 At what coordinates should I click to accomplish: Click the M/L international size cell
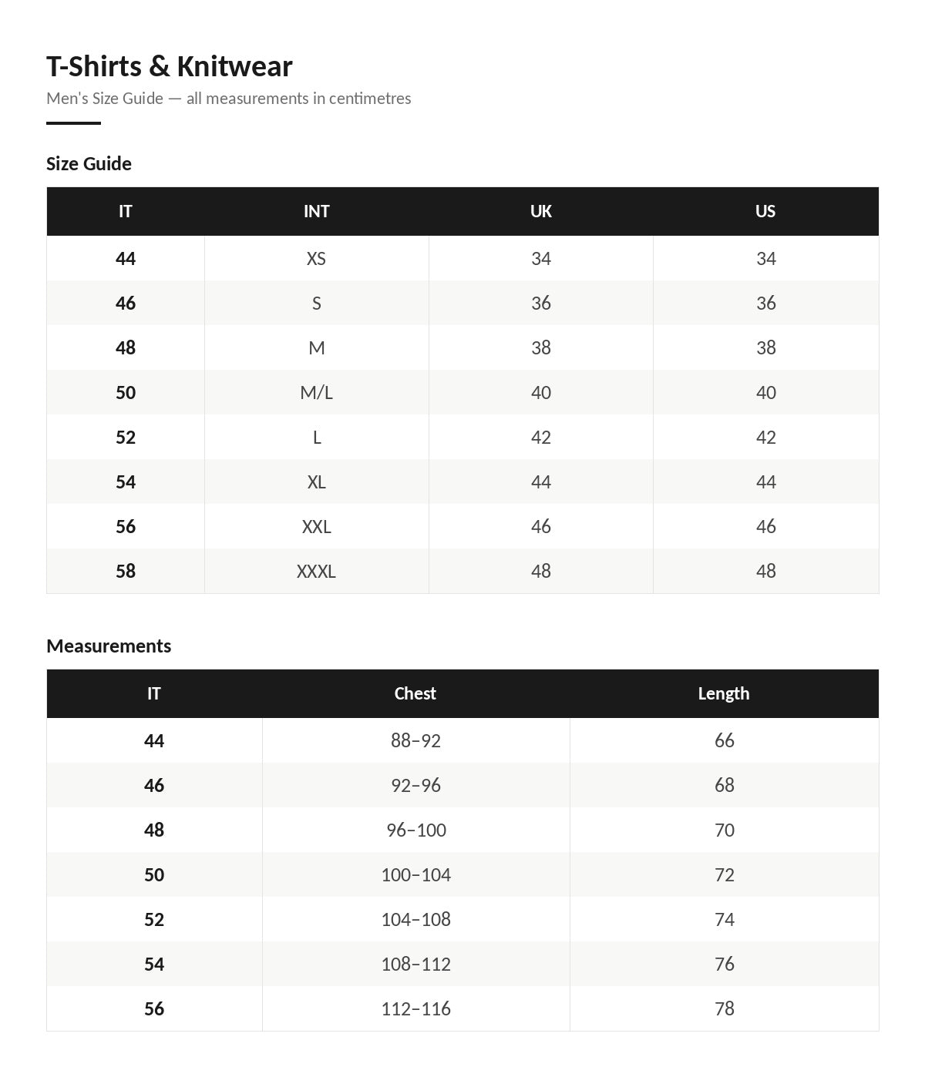316,393
